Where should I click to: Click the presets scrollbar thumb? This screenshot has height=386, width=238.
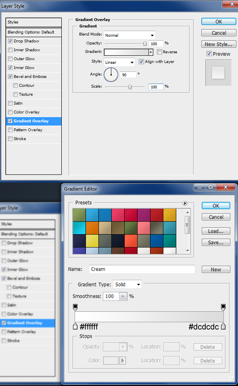(x=187, y=225)
